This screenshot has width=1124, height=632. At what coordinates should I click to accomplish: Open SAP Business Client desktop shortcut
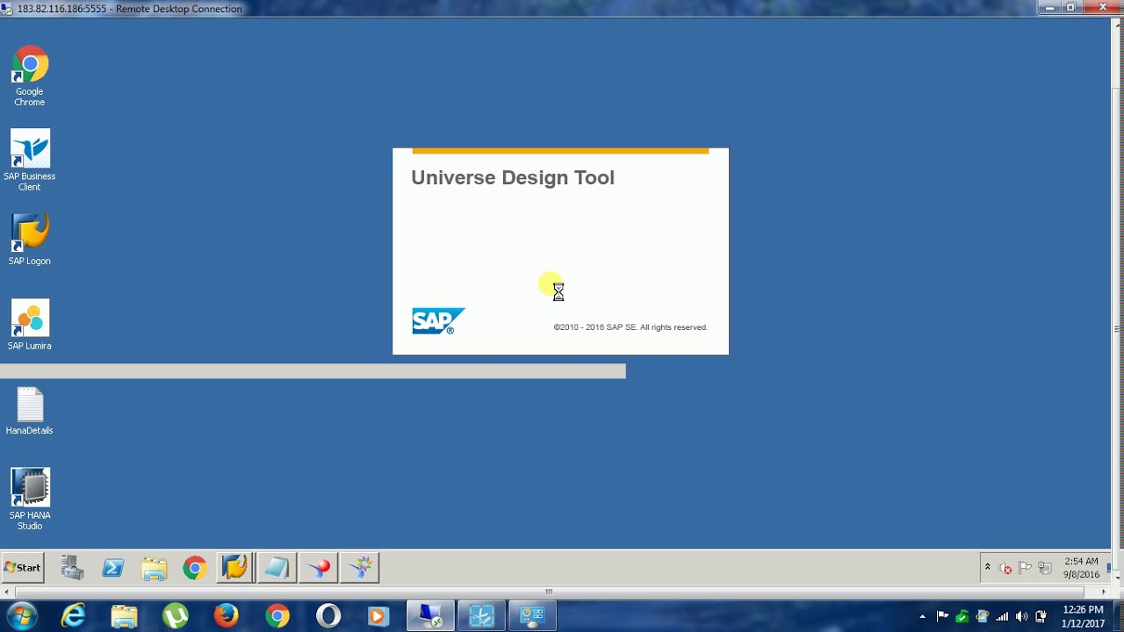coord(30,161)
